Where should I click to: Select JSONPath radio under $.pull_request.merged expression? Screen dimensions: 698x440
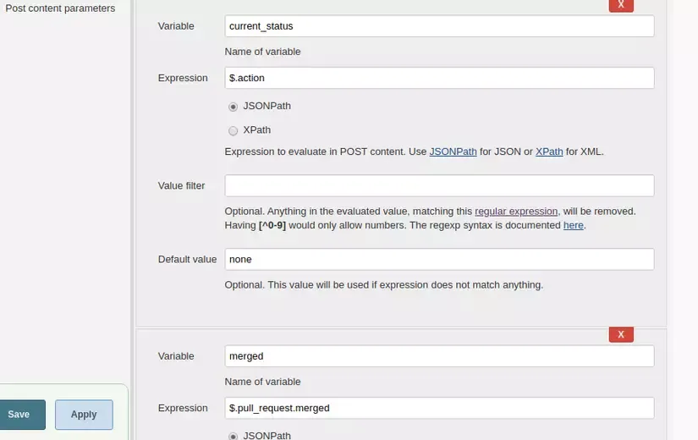coord(234,436)
